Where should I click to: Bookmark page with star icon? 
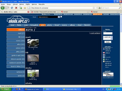[94, 8]
